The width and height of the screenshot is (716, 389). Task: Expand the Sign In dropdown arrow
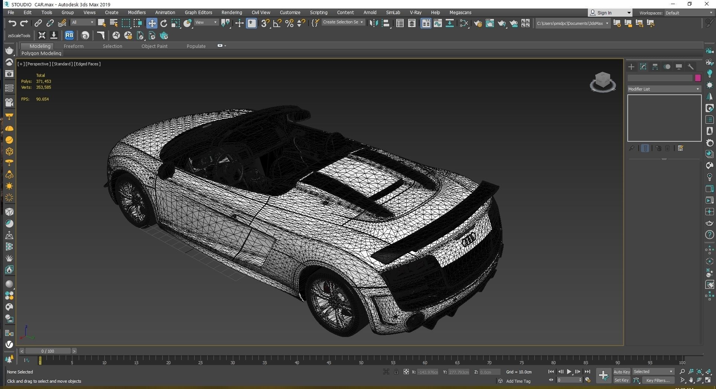(629, 13)
